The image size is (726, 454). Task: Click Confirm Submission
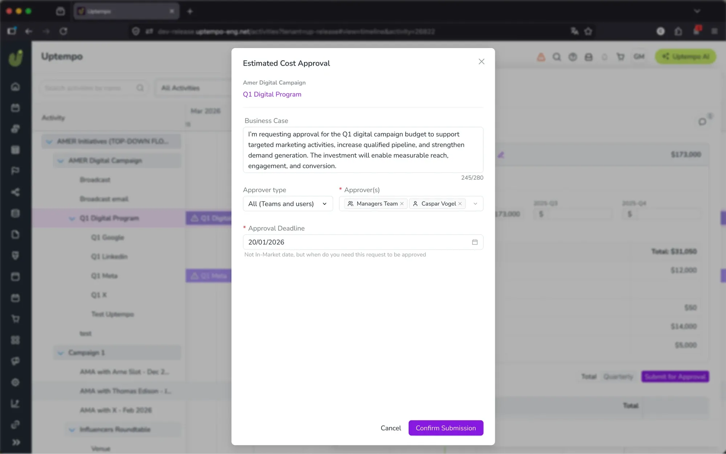[x=446, y=428]
